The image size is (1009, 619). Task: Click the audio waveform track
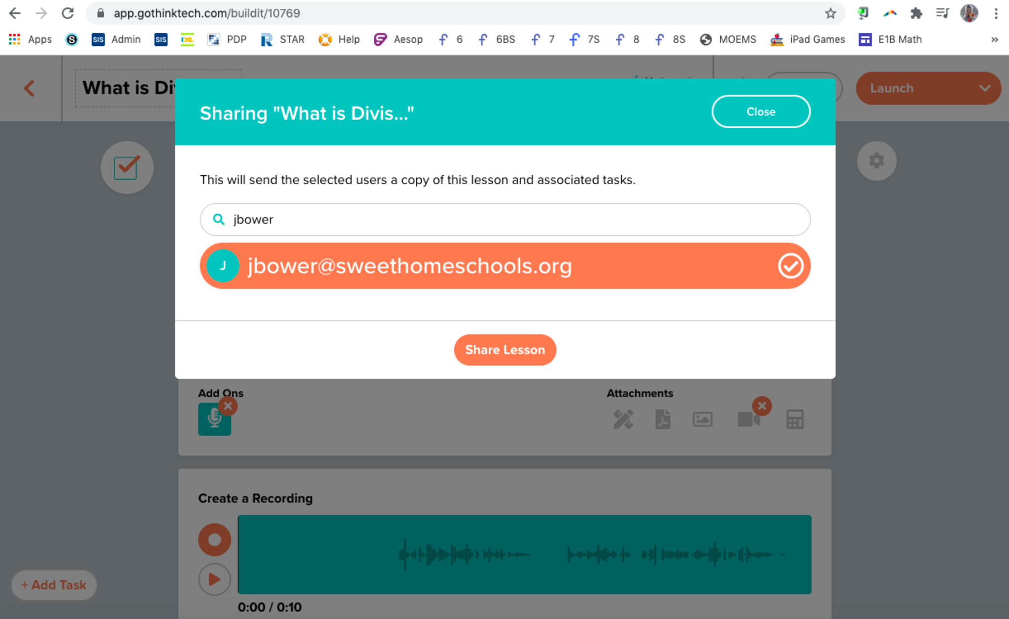tap(524, 554)
